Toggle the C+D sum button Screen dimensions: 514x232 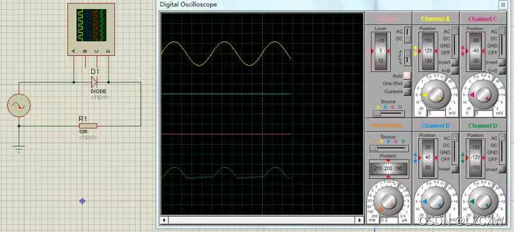[x=502, y=71]
